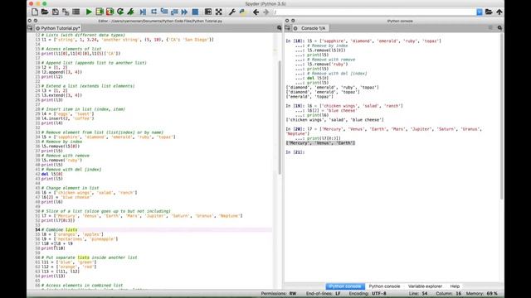This screenshot has height=298, width=531.
Task: Close the Python Tutorial.py tab
Action: coord(37,28)
